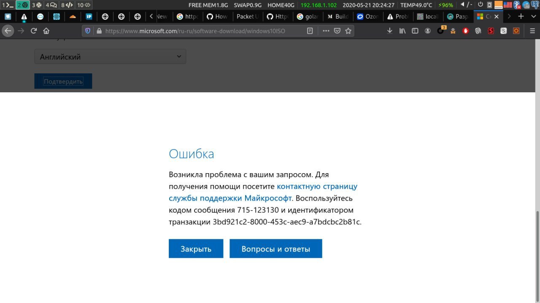The height and width of the screenshot is (303, 540).
Task: Close the active Microsoft tab
Action: (496, 16)
